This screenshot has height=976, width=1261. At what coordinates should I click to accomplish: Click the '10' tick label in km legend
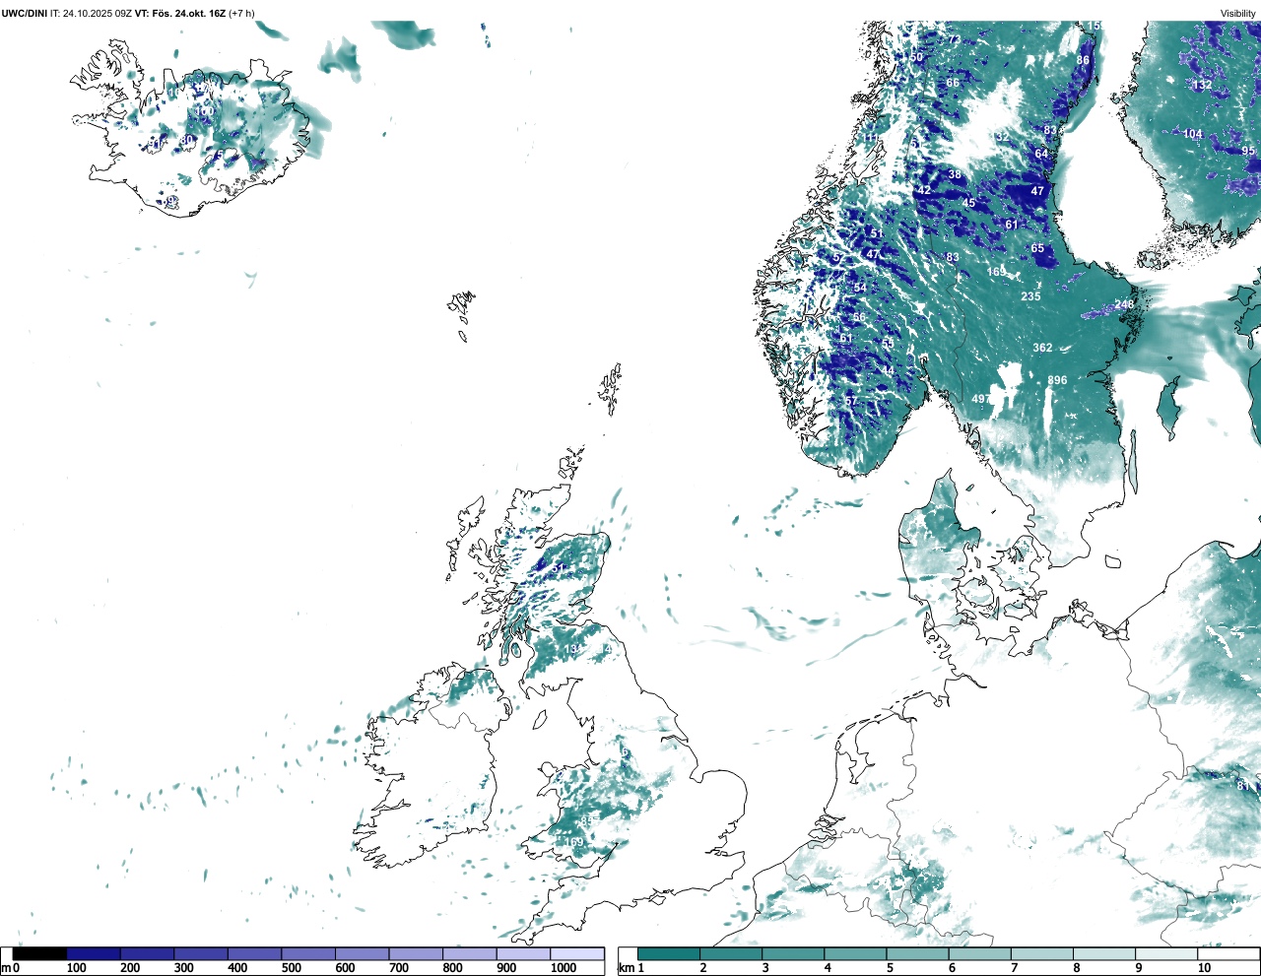click(1204, 968)
